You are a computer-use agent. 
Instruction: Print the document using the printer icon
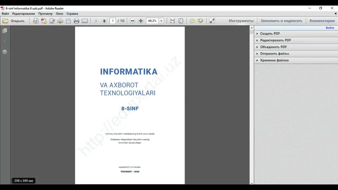point(77,21)
